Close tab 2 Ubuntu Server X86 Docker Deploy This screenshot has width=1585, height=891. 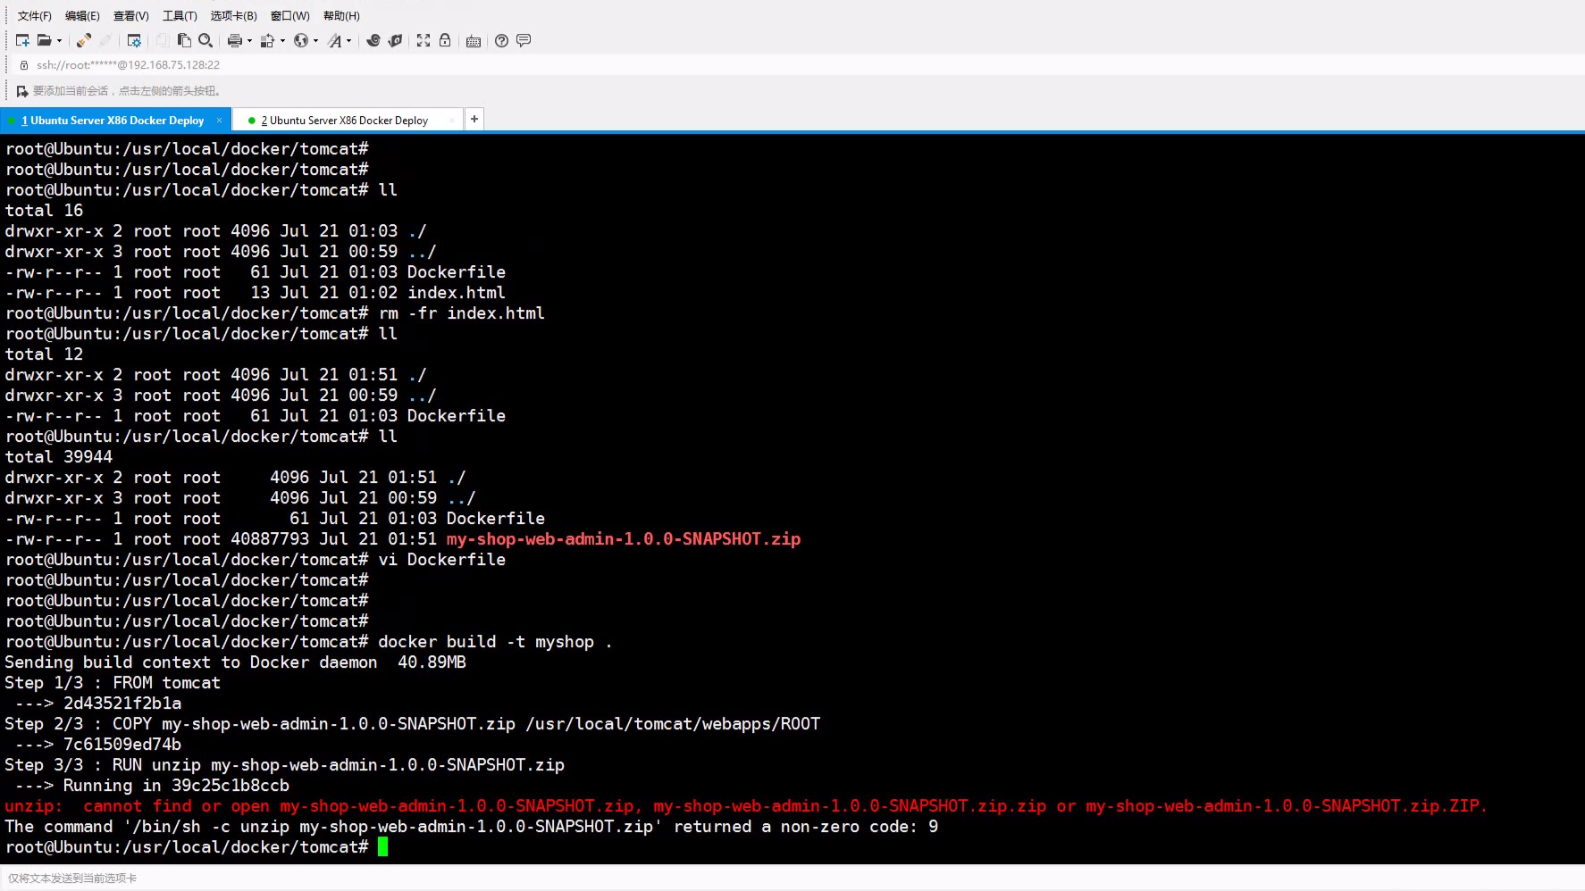[x=451, y=121]
